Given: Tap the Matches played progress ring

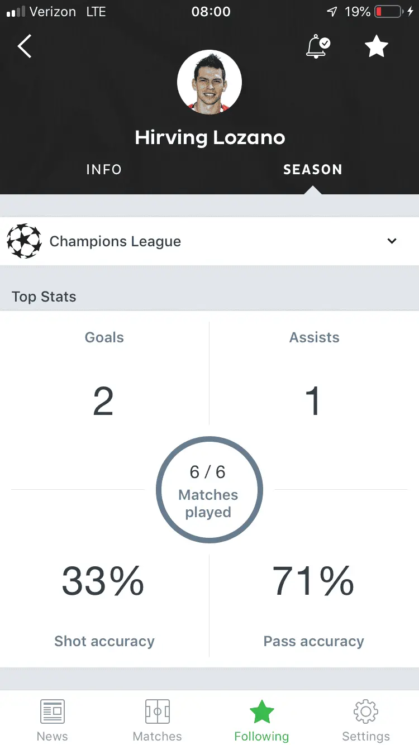Looking at the screenshot, I should [x=209, y=490].
